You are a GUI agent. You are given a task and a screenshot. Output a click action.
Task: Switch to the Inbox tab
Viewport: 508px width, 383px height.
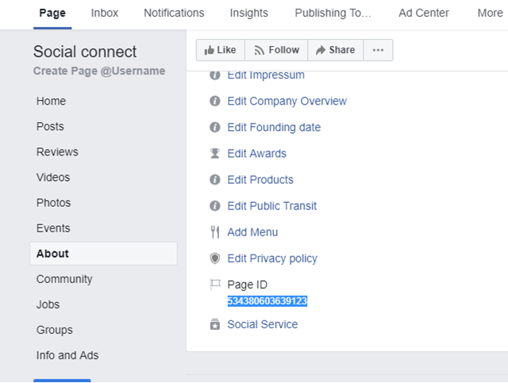105,13
